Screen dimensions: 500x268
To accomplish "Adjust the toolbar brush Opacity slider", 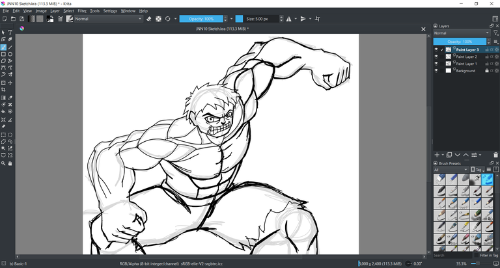I will [201, 19].
